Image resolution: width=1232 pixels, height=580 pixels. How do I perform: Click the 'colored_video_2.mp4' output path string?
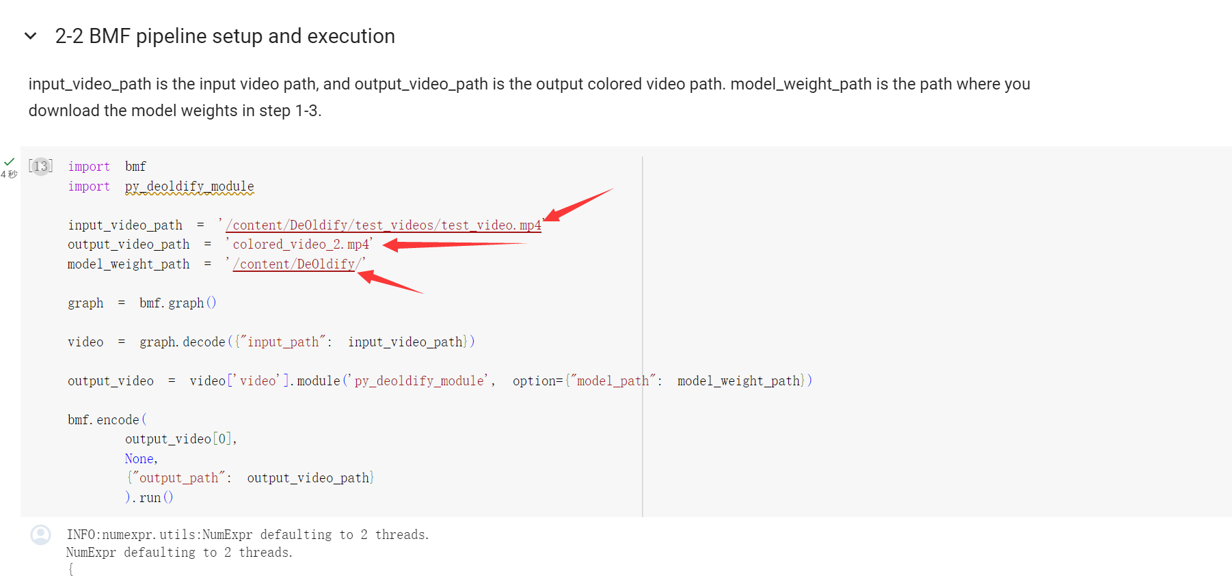point(301,245)
